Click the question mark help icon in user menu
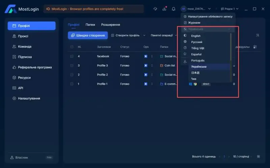The image size is (270, 168). click(185, 48)
